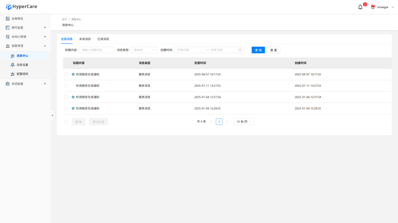398x223 pixels.
Task: Click the 系统配置 gear icon
Action: point(8,84)
